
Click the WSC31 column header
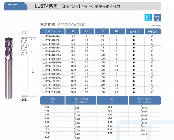153,31
